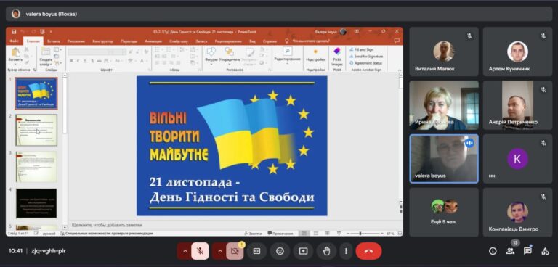The height and width of the screenshot is (267, 558).
Task: Toggle the microphone mute button
Action: (200, 251)
